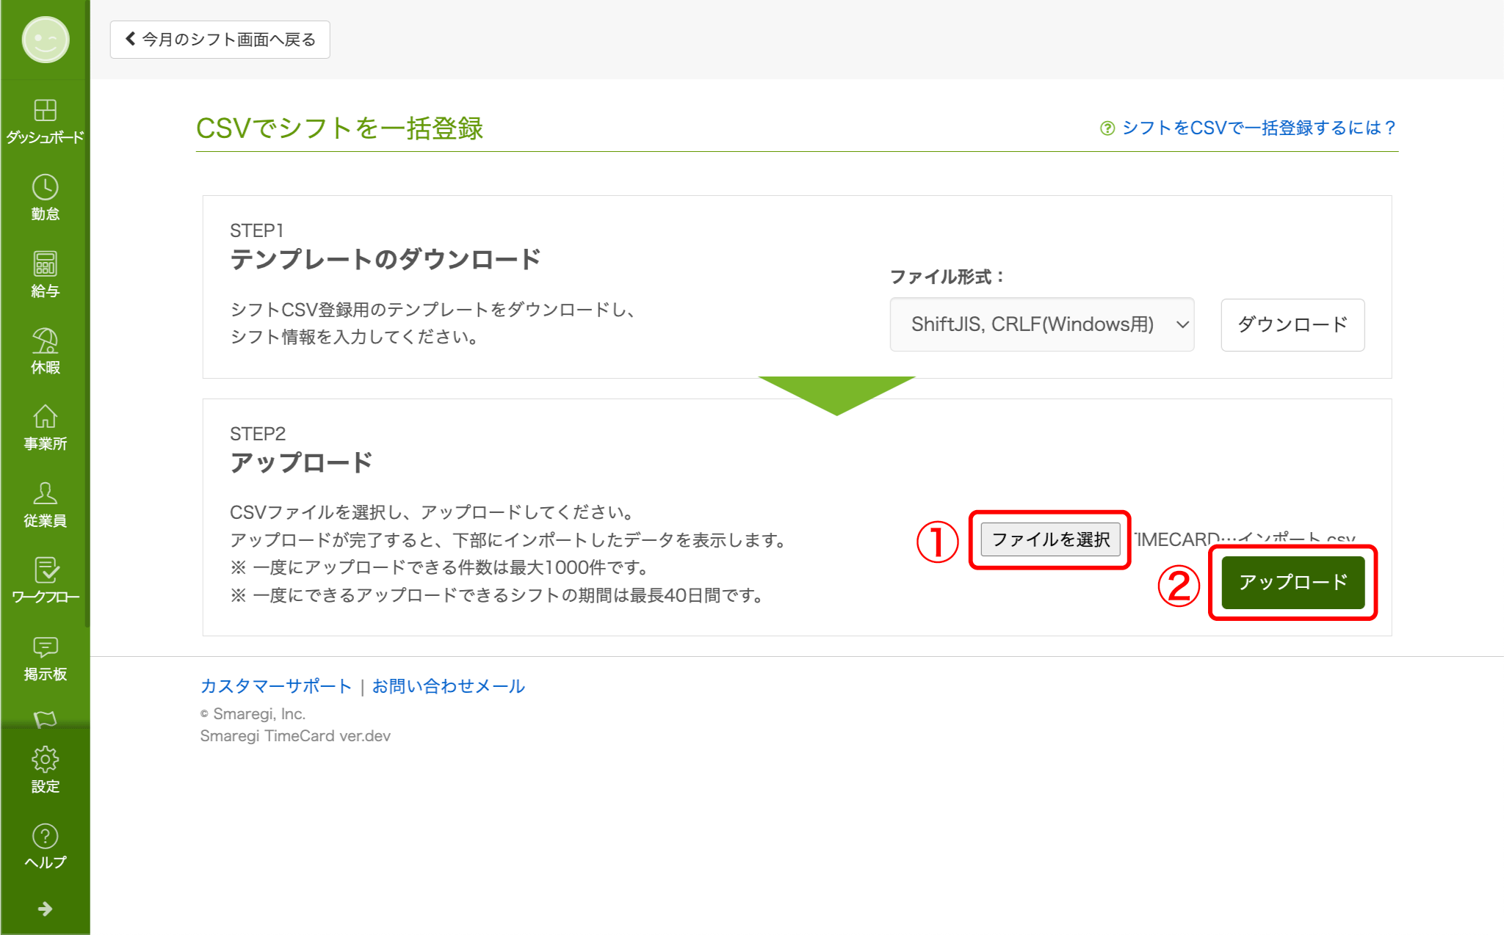The height and width of the screenshot is (935, 1504).
Task: Open the 勤怠 clock icon
Action: pyautogui.click(x=45, y=187)
